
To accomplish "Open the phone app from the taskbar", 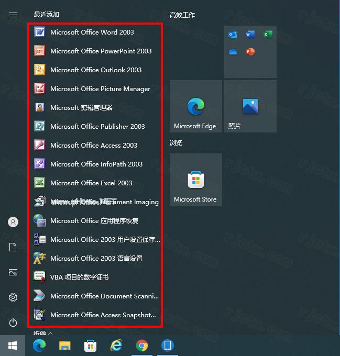I will tap(168, 346).
